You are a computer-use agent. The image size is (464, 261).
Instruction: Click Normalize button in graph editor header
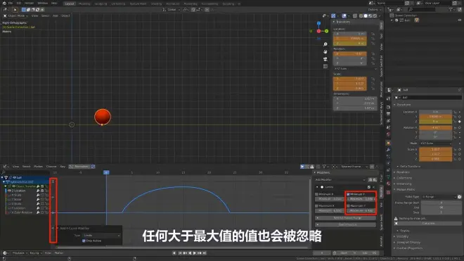[79, 167]
